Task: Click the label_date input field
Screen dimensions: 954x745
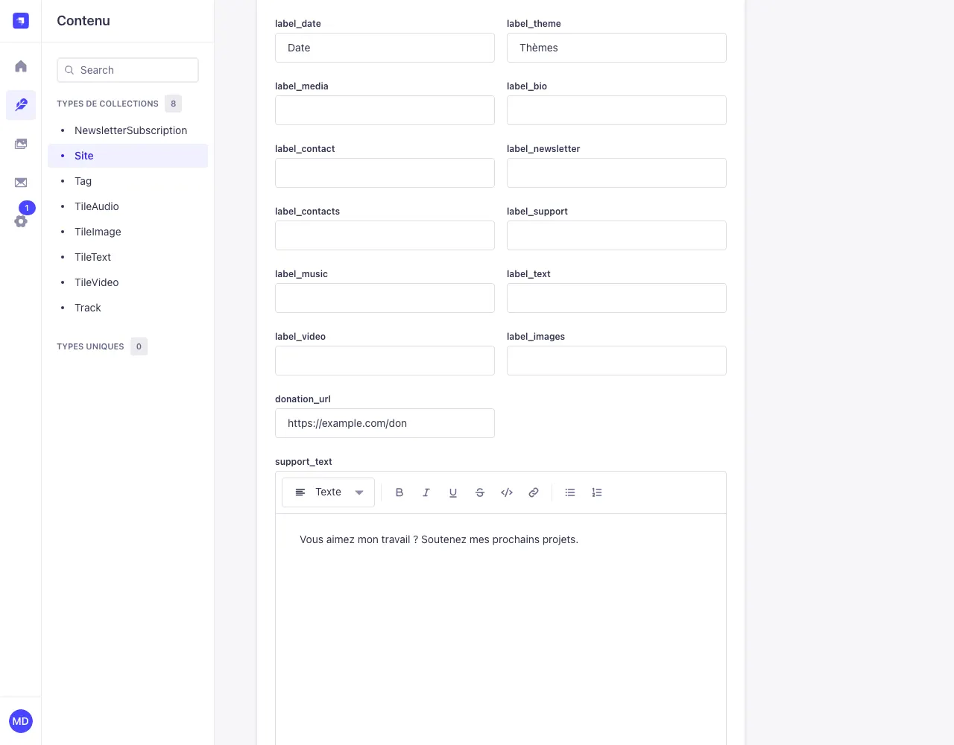Action: pyautogui.click(x=385, y=48)
